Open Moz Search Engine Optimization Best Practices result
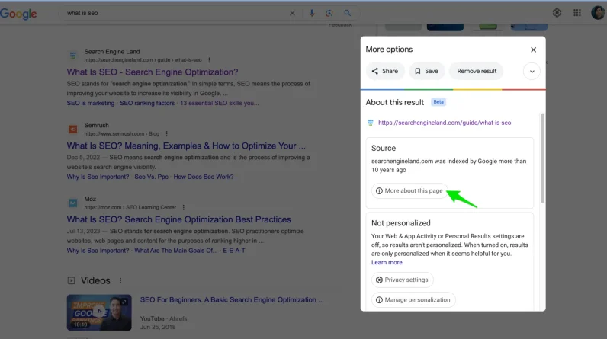Screen dimensions: 607x339 (x=179, y=219)
